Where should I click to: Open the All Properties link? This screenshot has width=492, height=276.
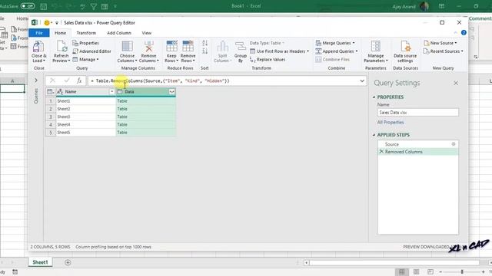pyautogui.click(x=391, y=123)
